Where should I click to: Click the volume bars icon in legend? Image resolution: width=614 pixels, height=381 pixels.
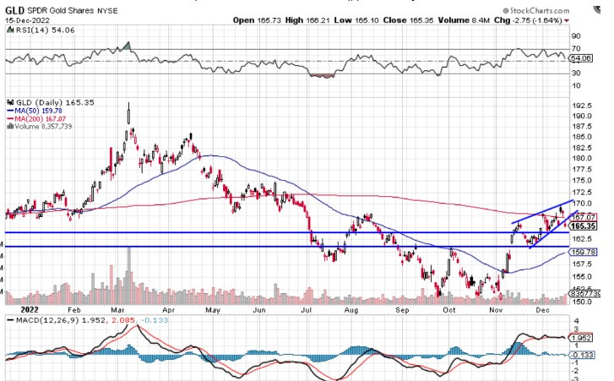11,127
